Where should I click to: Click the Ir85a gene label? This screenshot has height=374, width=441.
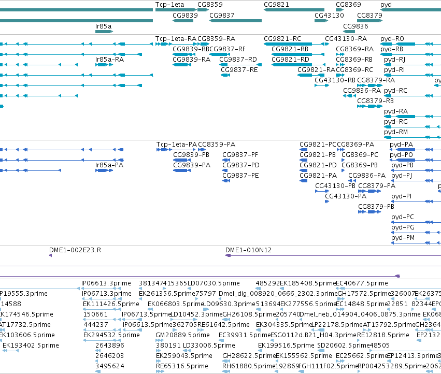(103, 26)
